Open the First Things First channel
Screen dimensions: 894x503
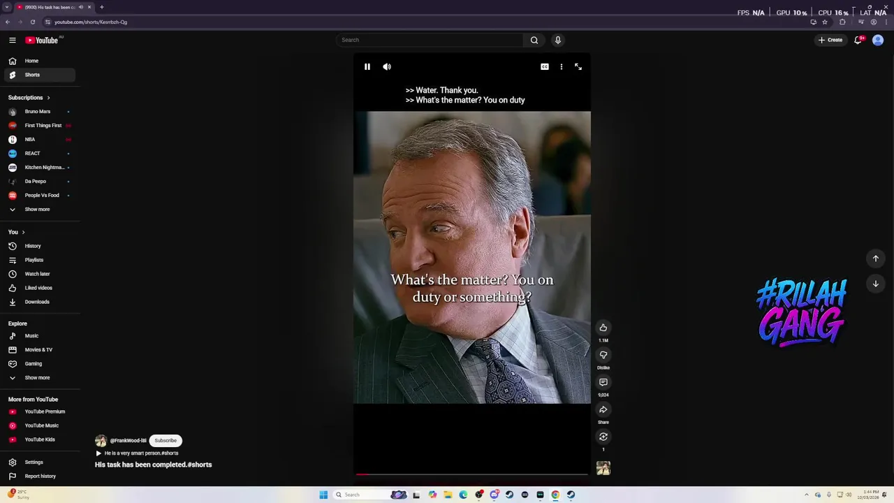(40, 126)
